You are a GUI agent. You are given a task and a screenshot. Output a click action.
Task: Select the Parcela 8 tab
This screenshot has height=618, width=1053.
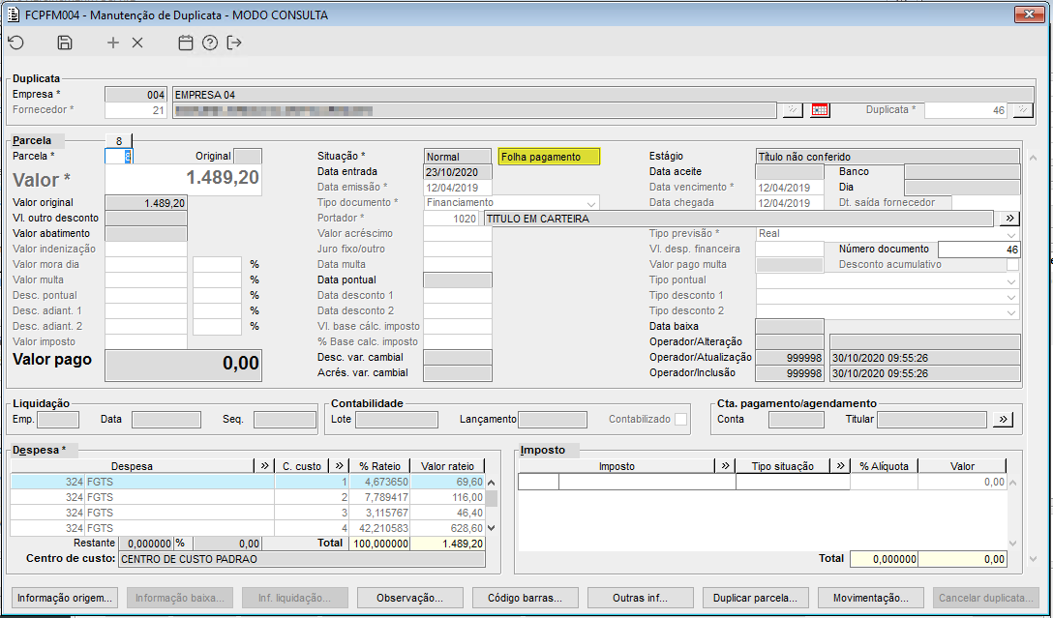pos(119,140)
